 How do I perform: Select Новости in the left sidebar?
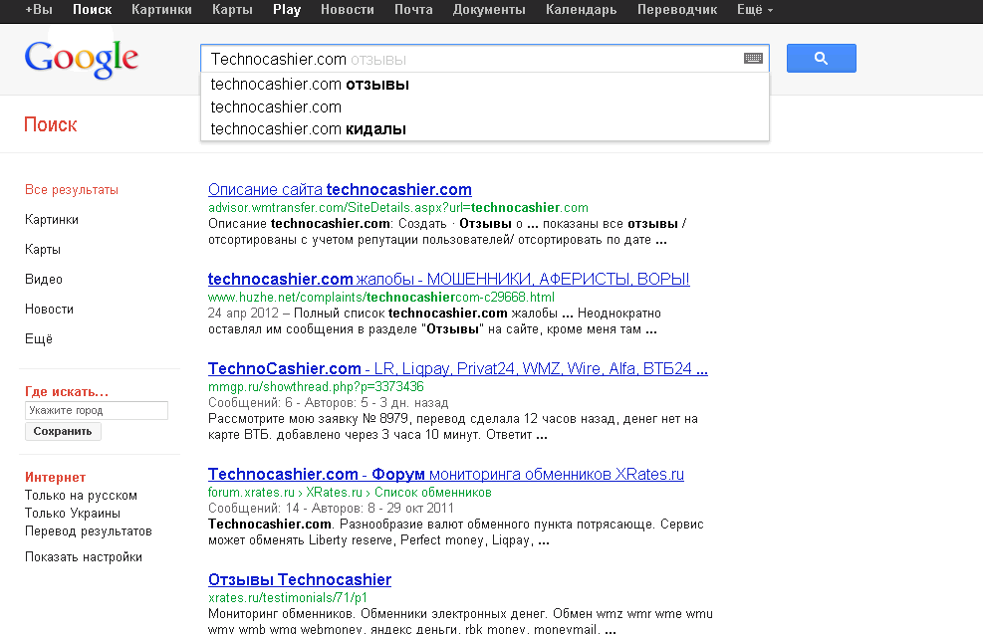coord(49,309)
